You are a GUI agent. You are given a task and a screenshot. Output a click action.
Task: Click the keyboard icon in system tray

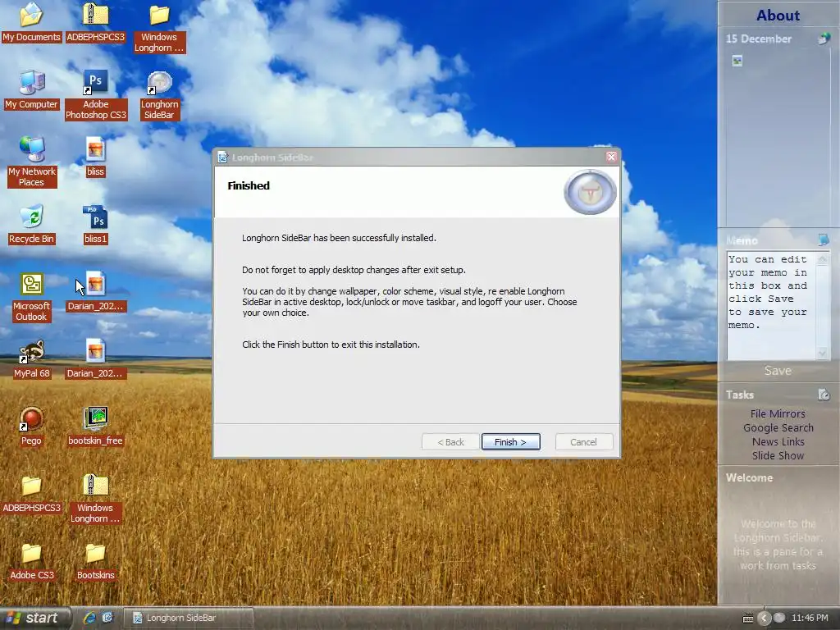tap(748, 619)
